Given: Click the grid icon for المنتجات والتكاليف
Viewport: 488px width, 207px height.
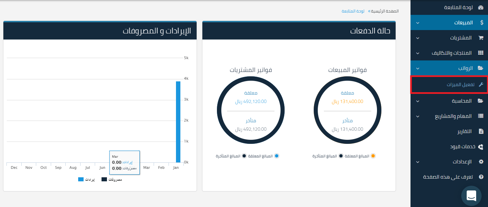Looking at the screenshot, I should tap(481, 53).
